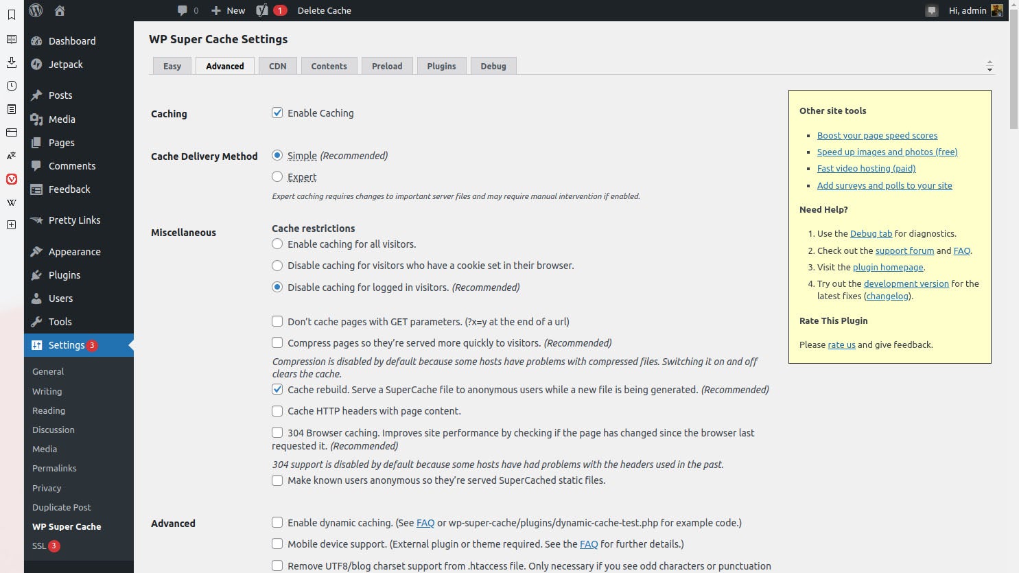Click the Dashboard menu icon
Image resolution: width=1019 pixels, height=573 pixels.
pyautogui.click(x=36, y=41)
